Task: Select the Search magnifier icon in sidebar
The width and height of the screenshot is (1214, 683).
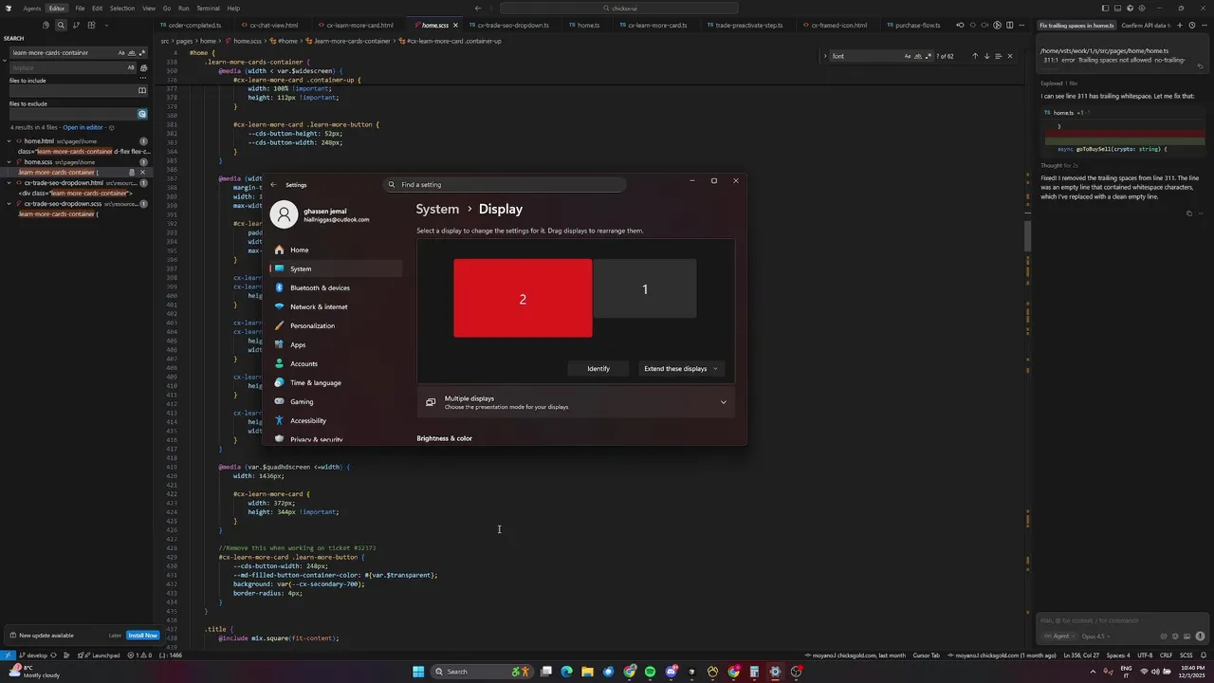Action: click(x=61, y=26)
